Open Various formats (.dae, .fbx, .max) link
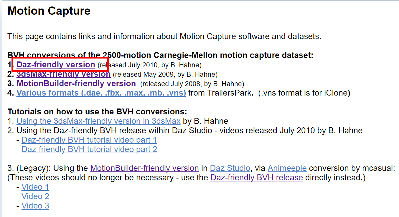 coord(101,93)
